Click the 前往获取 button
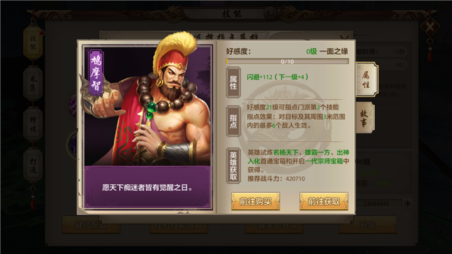This screenshot has width=452, height=254. (324, 201)
